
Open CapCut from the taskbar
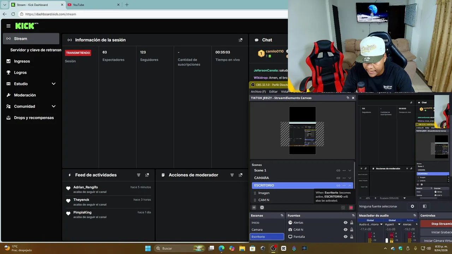[x=284, y=248]
